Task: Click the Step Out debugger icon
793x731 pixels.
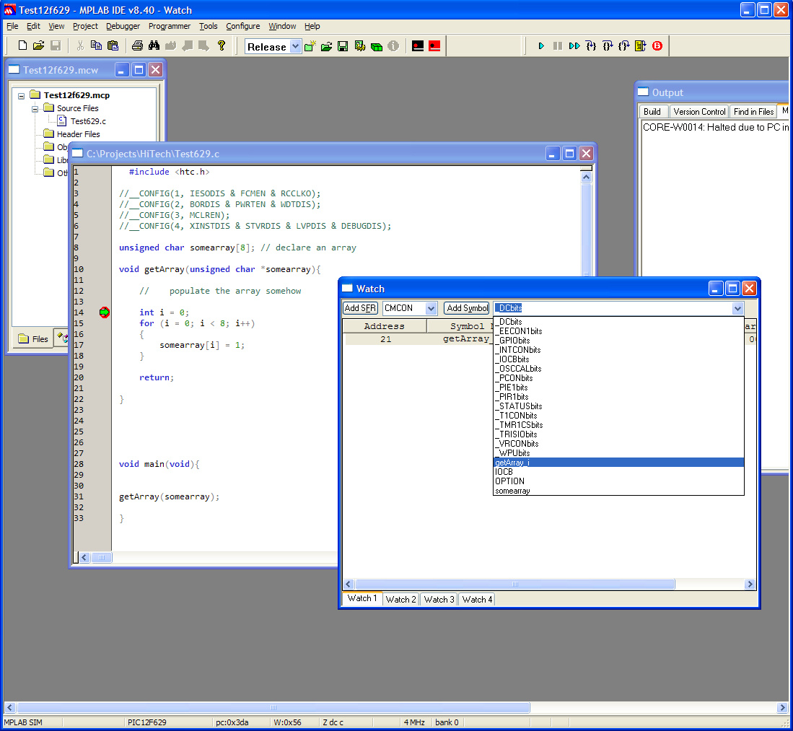Action: [x=624, y=46]
